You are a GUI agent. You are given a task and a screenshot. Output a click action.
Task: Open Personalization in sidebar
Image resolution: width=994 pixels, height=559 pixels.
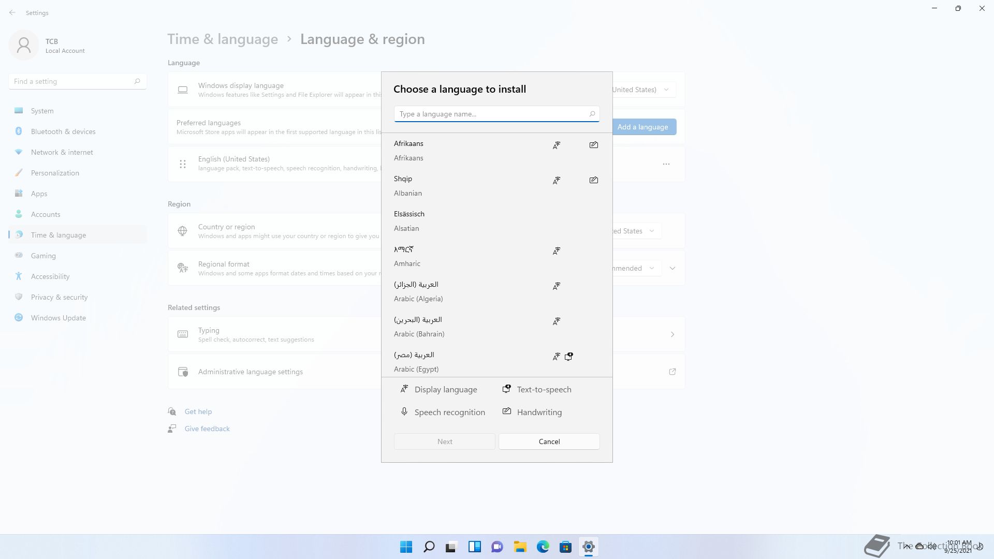pos(78,173)
